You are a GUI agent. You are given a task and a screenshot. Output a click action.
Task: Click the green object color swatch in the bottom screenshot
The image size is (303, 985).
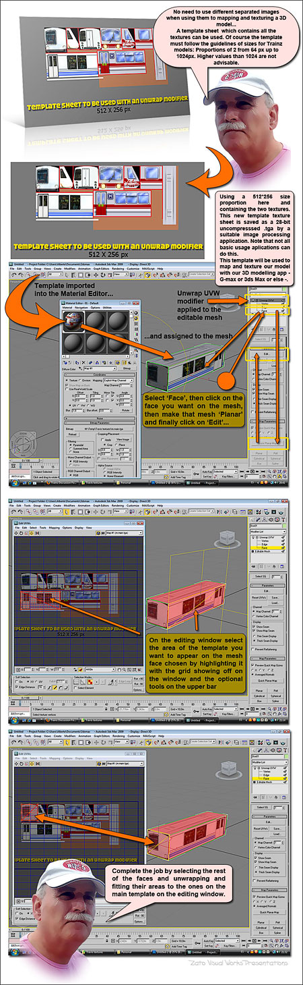(286, 756)
